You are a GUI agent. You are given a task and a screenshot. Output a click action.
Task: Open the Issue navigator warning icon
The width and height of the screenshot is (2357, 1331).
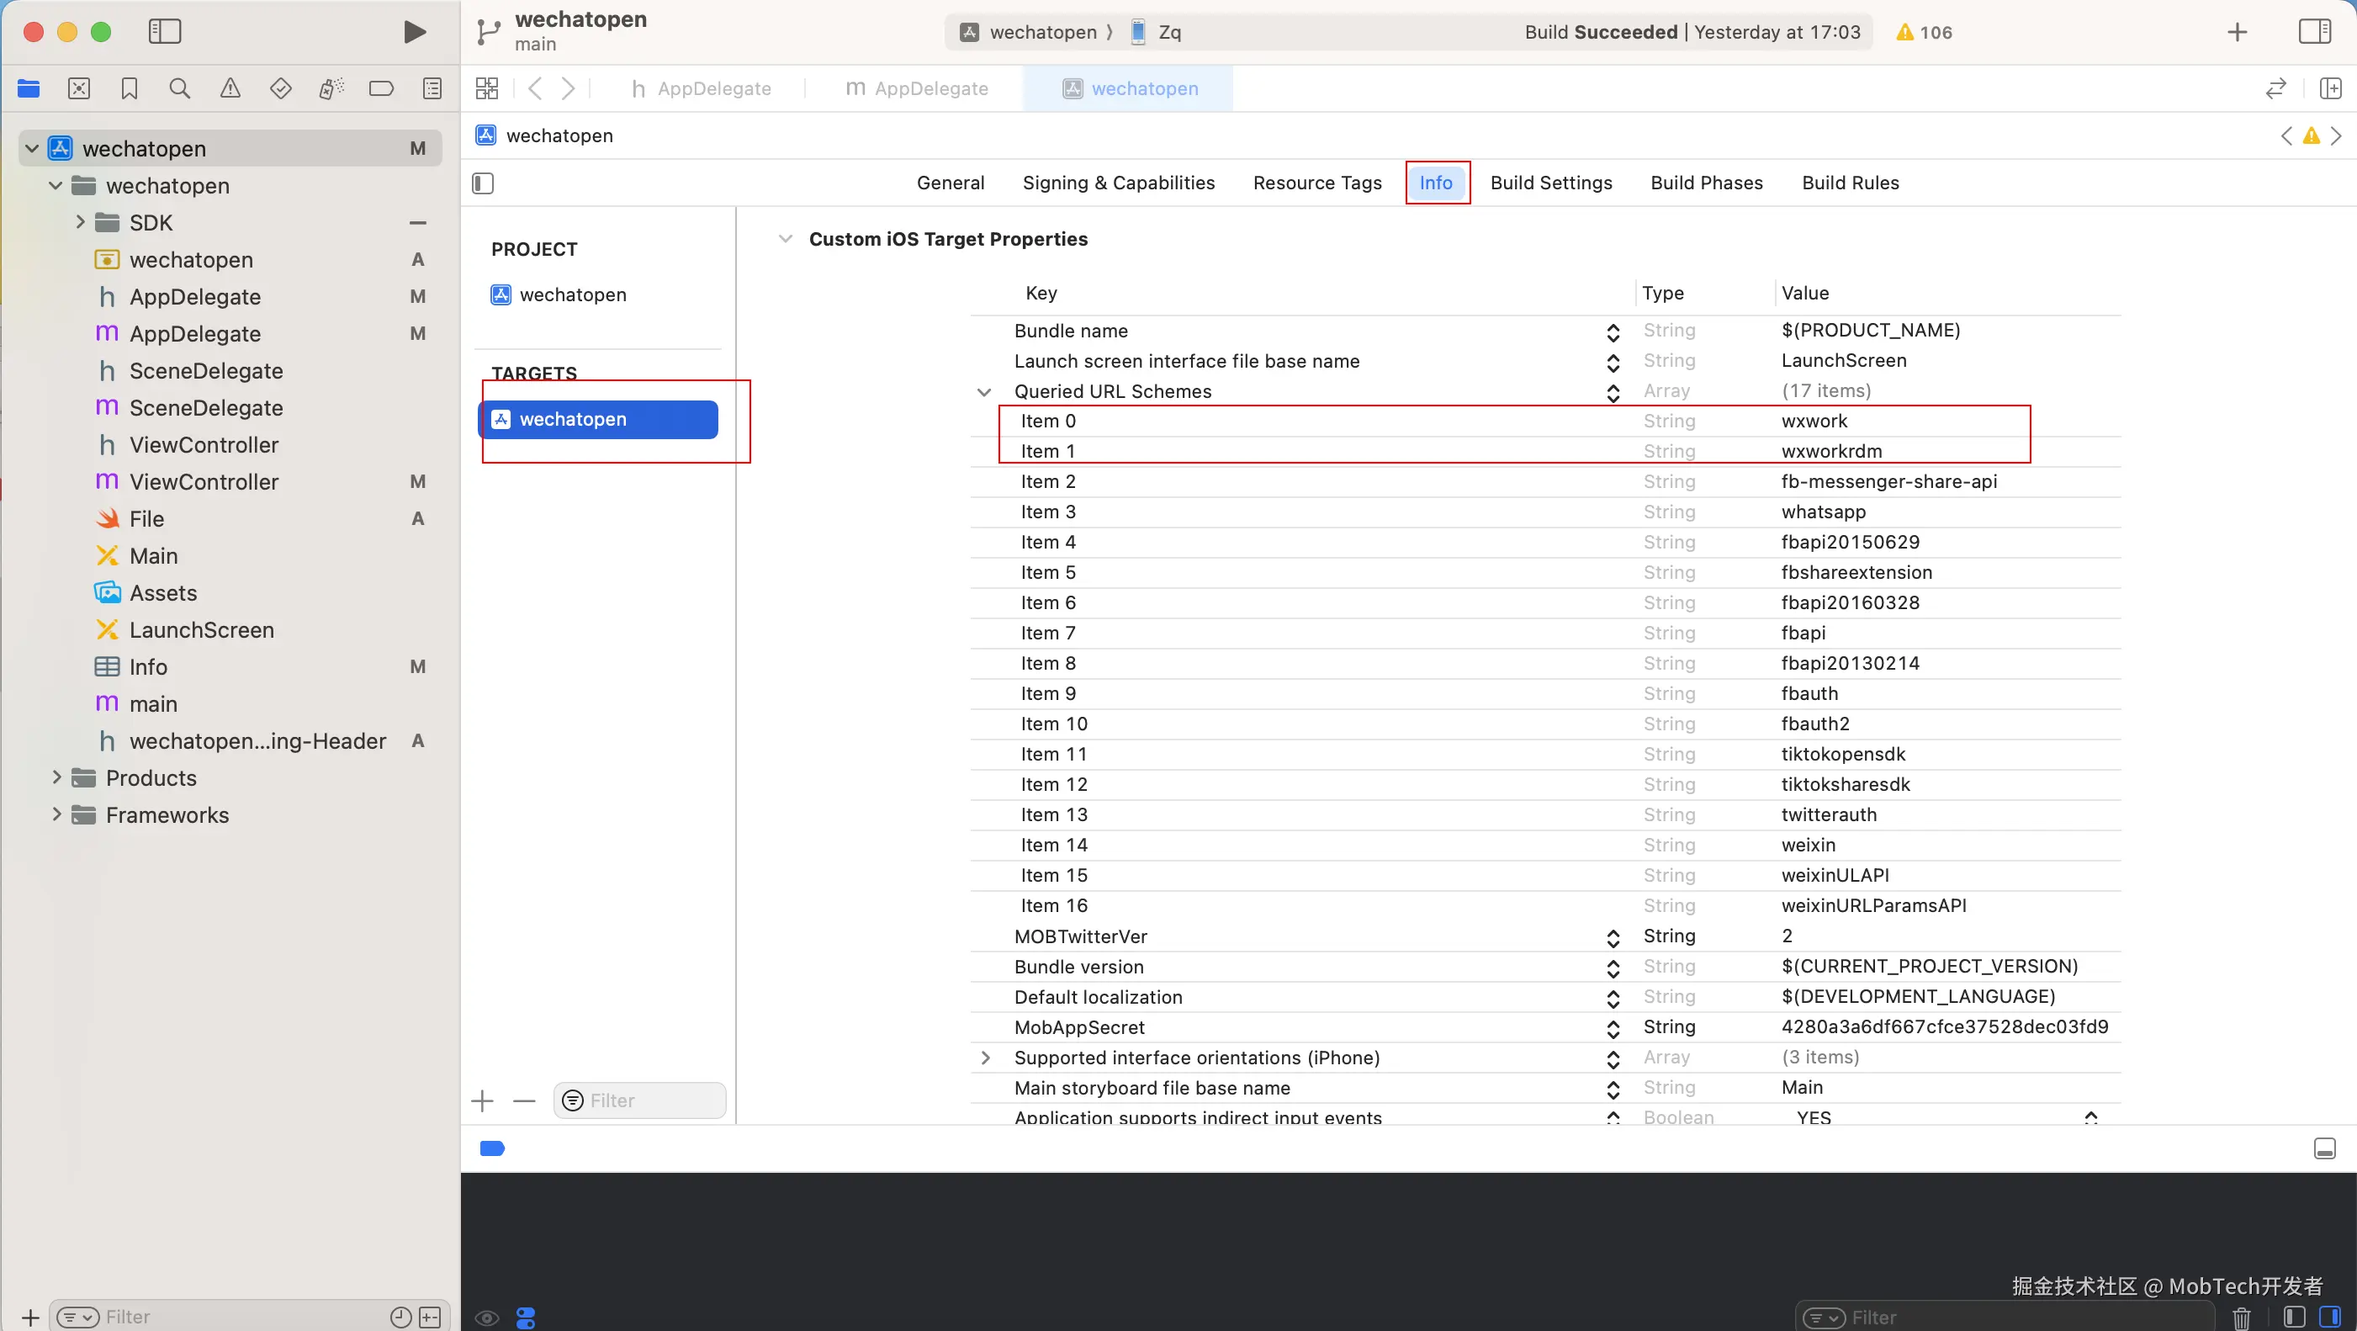click(x=230, y=89)
